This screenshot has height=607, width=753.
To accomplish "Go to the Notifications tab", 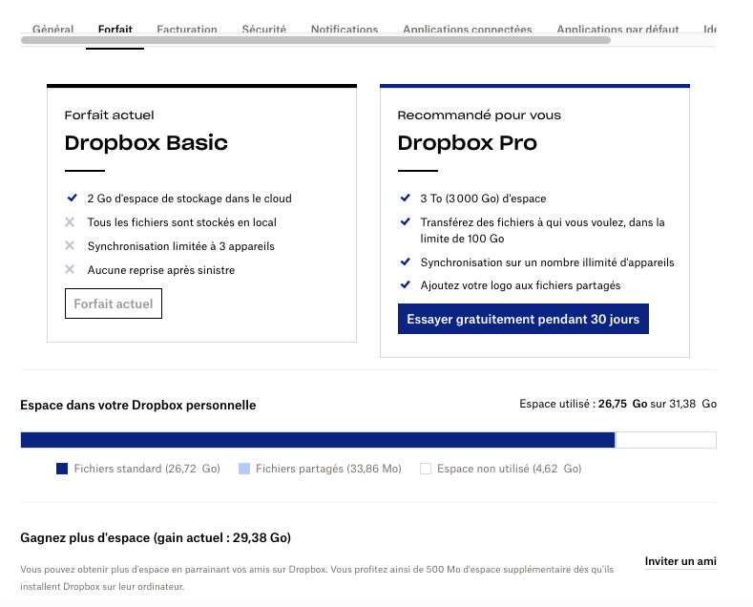I will click(x=345, y=29).
